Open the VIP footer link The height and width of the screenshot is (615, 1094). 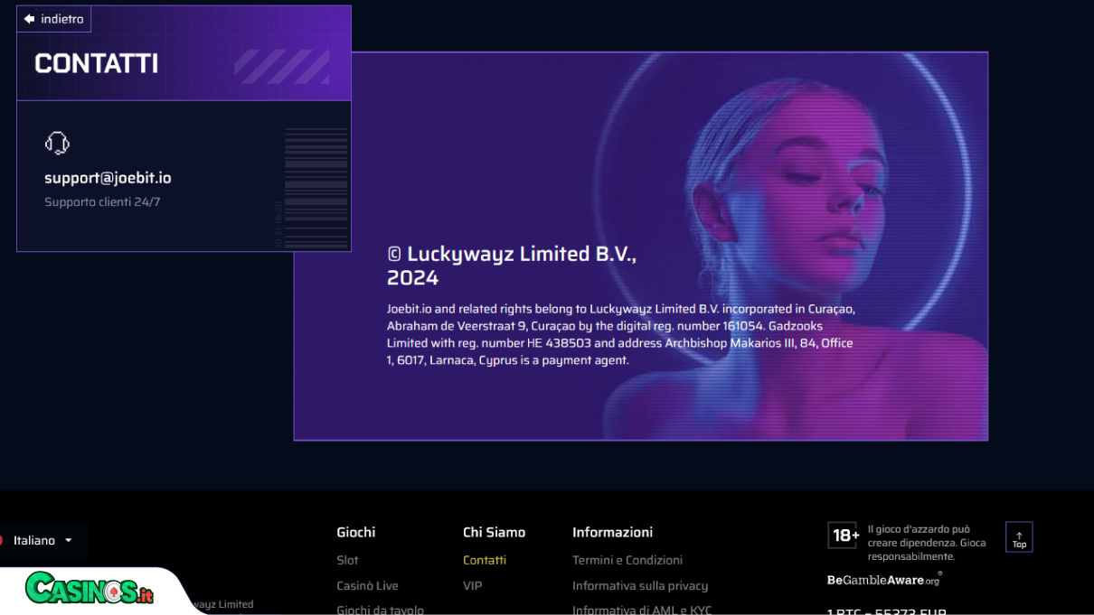472,585
